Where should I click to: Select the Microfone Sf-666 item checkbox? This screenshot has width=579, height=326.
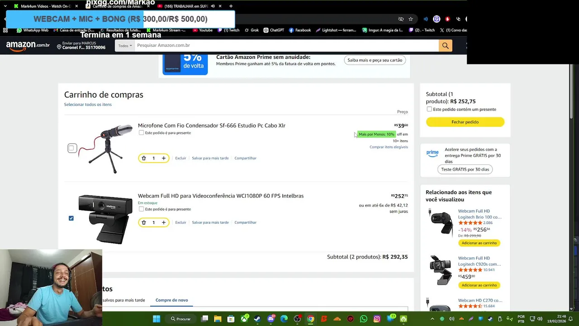(72, 148)
